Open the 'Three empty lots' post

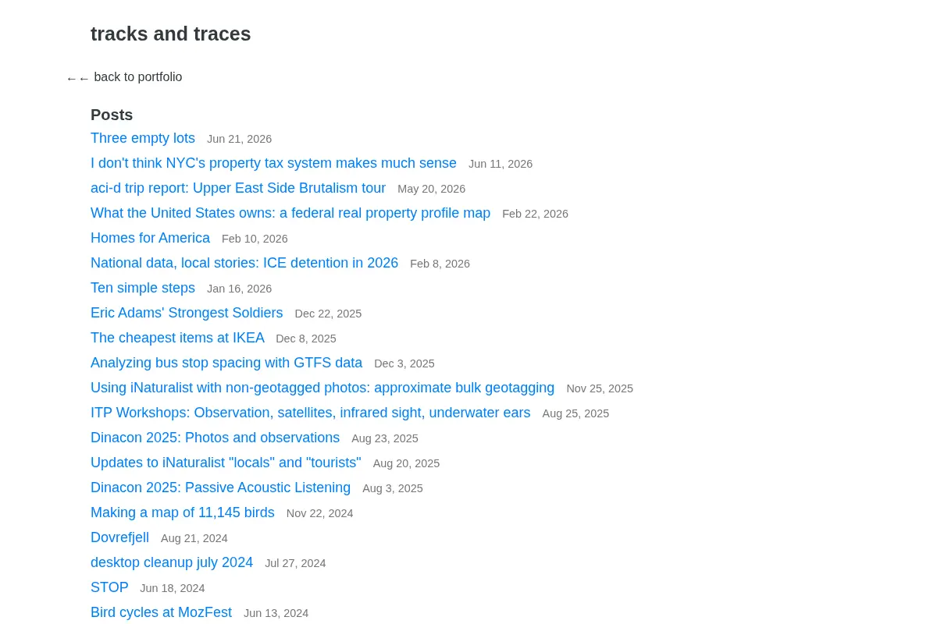[143, 138]
